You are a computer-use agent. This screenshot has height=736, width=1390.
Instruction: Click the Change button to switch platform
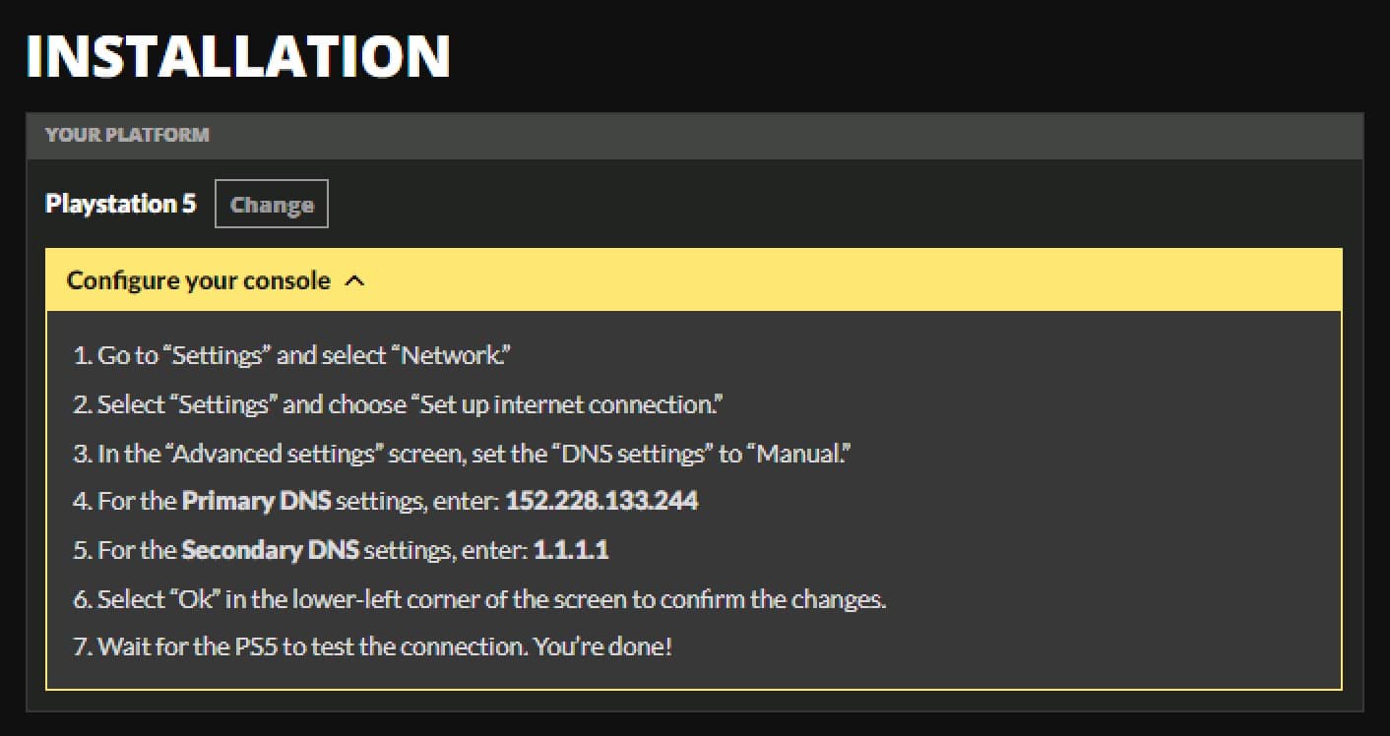pyautogui.click(x=271, y=204)
